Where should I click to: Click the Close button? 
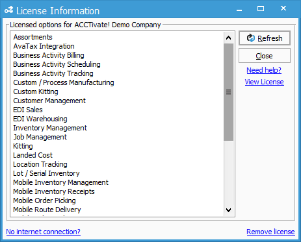265,56
